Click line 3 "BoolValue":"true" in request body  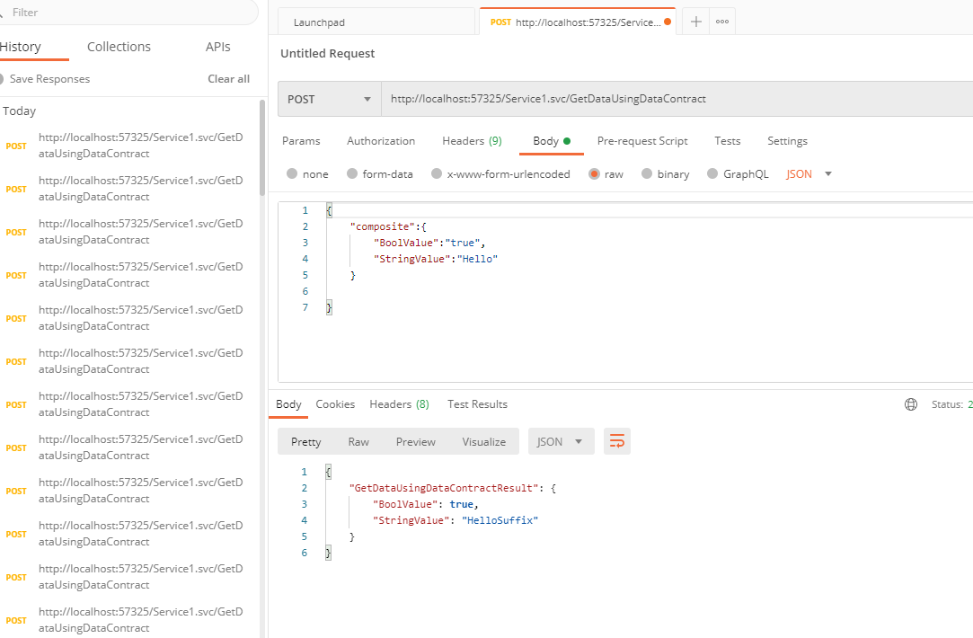(x=429, y=243)
